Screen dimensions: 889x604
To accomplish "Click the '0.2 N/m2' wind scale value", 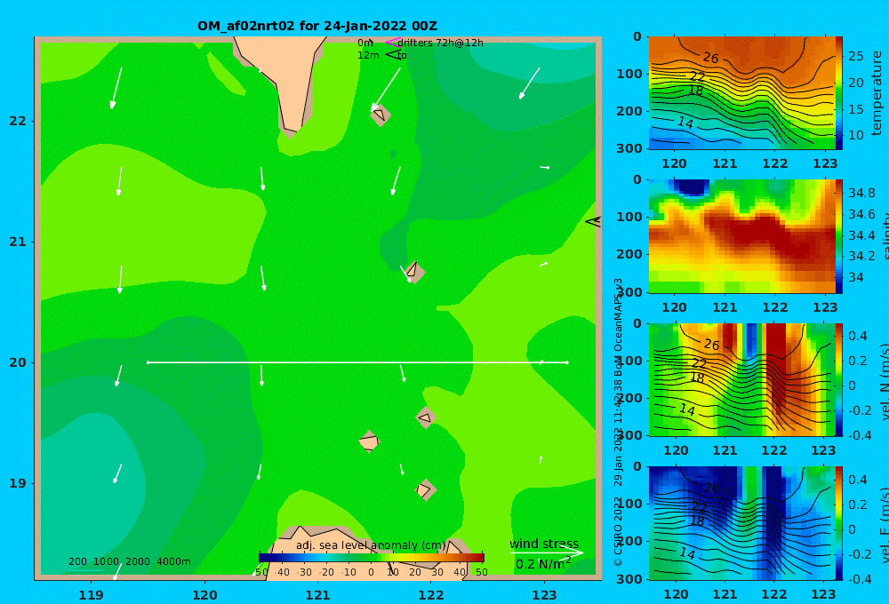I will [543, 564].
